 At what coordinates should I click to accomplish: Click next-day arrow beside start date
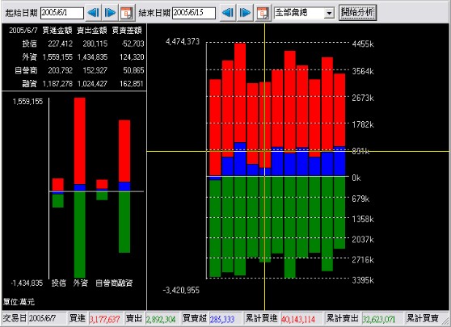pos(110,13)
